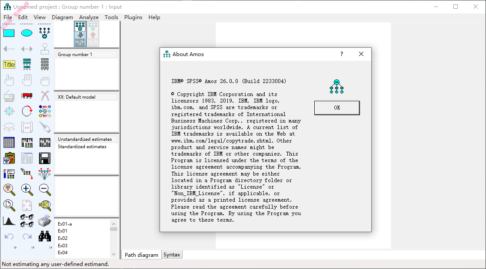Click the Undo curved arrow icon

[x=9, y=236]
